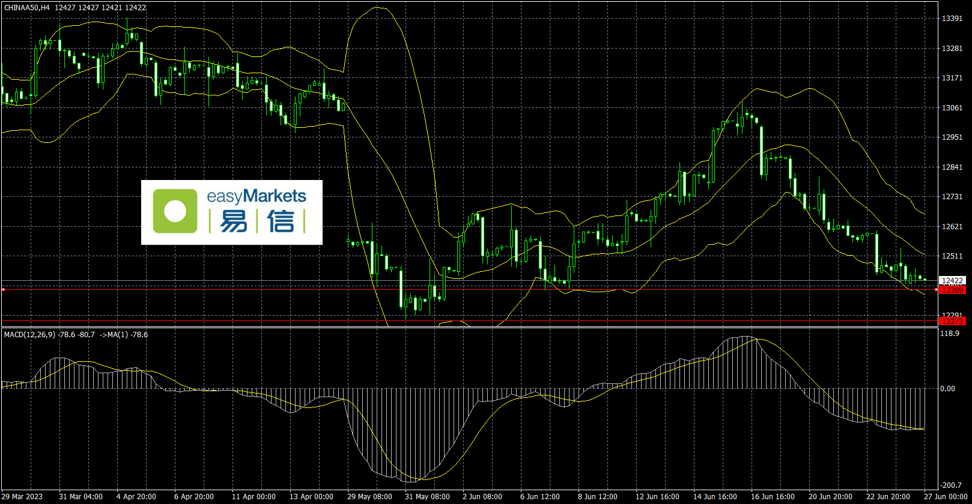
Task: Click the 13061 price axis label
Action: tap(952, 108)
